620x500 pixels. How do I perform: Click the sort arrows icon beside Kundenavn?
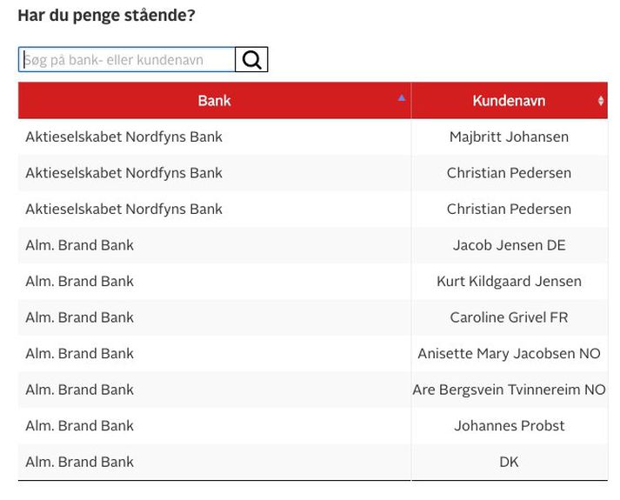click(601, 101)
